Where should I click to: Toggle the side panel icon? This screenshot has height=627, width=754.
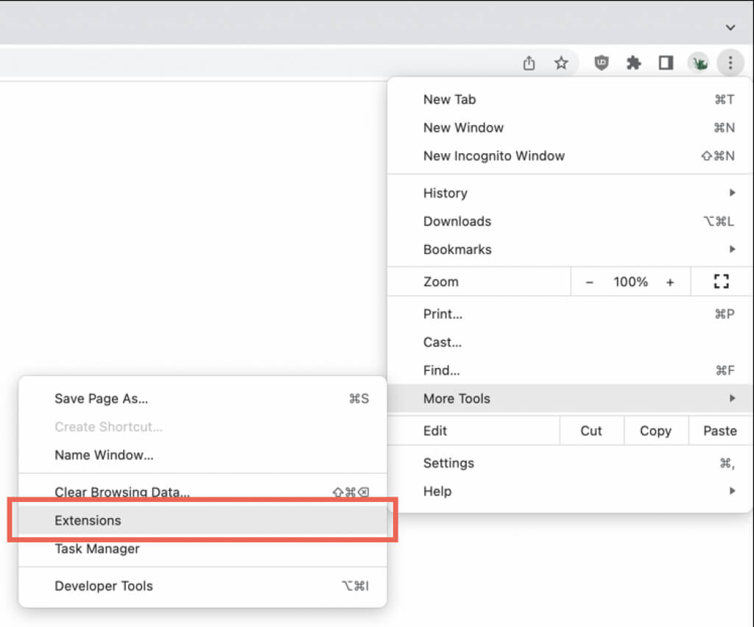click(x=666, y=63)
